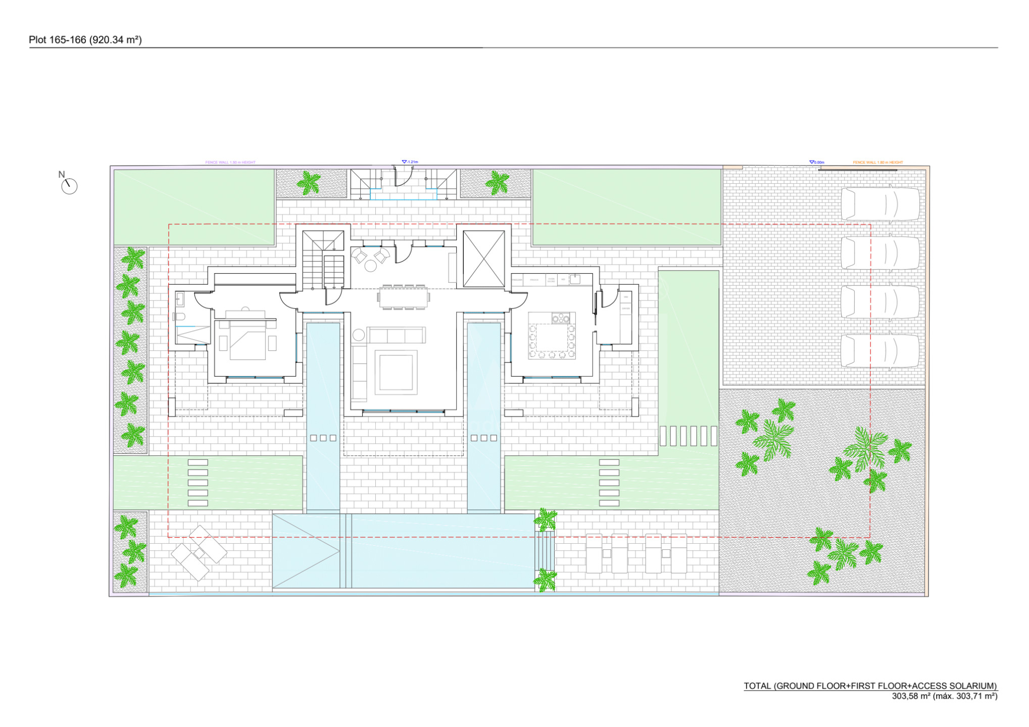Click the dining table with chairs
The width and height of the screenshot is (1029, 727).
coord(404,297)
